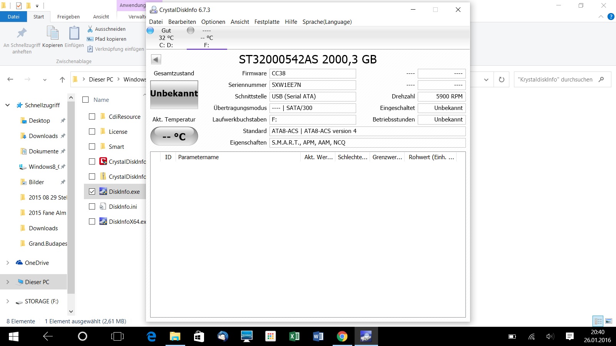
Task: Expand the Dieser PC tree node
Action: coord(7,282)
